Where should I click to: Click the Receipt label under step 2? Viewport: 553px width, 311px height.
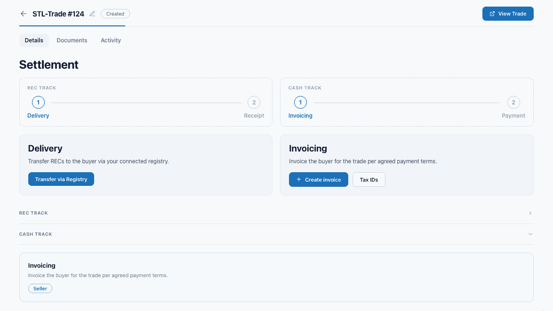(254, 116)
